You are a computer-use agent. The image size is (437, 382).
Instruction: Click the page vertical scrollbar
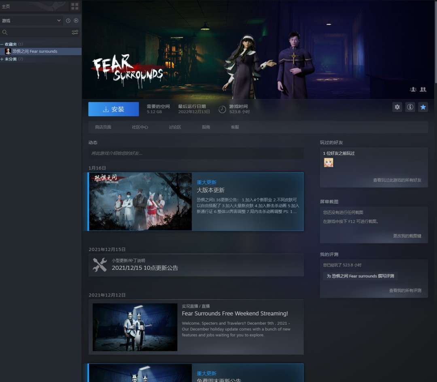tap(435, 42)
